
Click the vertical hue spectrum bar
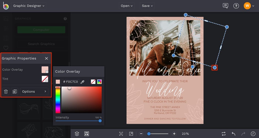click(x=58, y=100)
